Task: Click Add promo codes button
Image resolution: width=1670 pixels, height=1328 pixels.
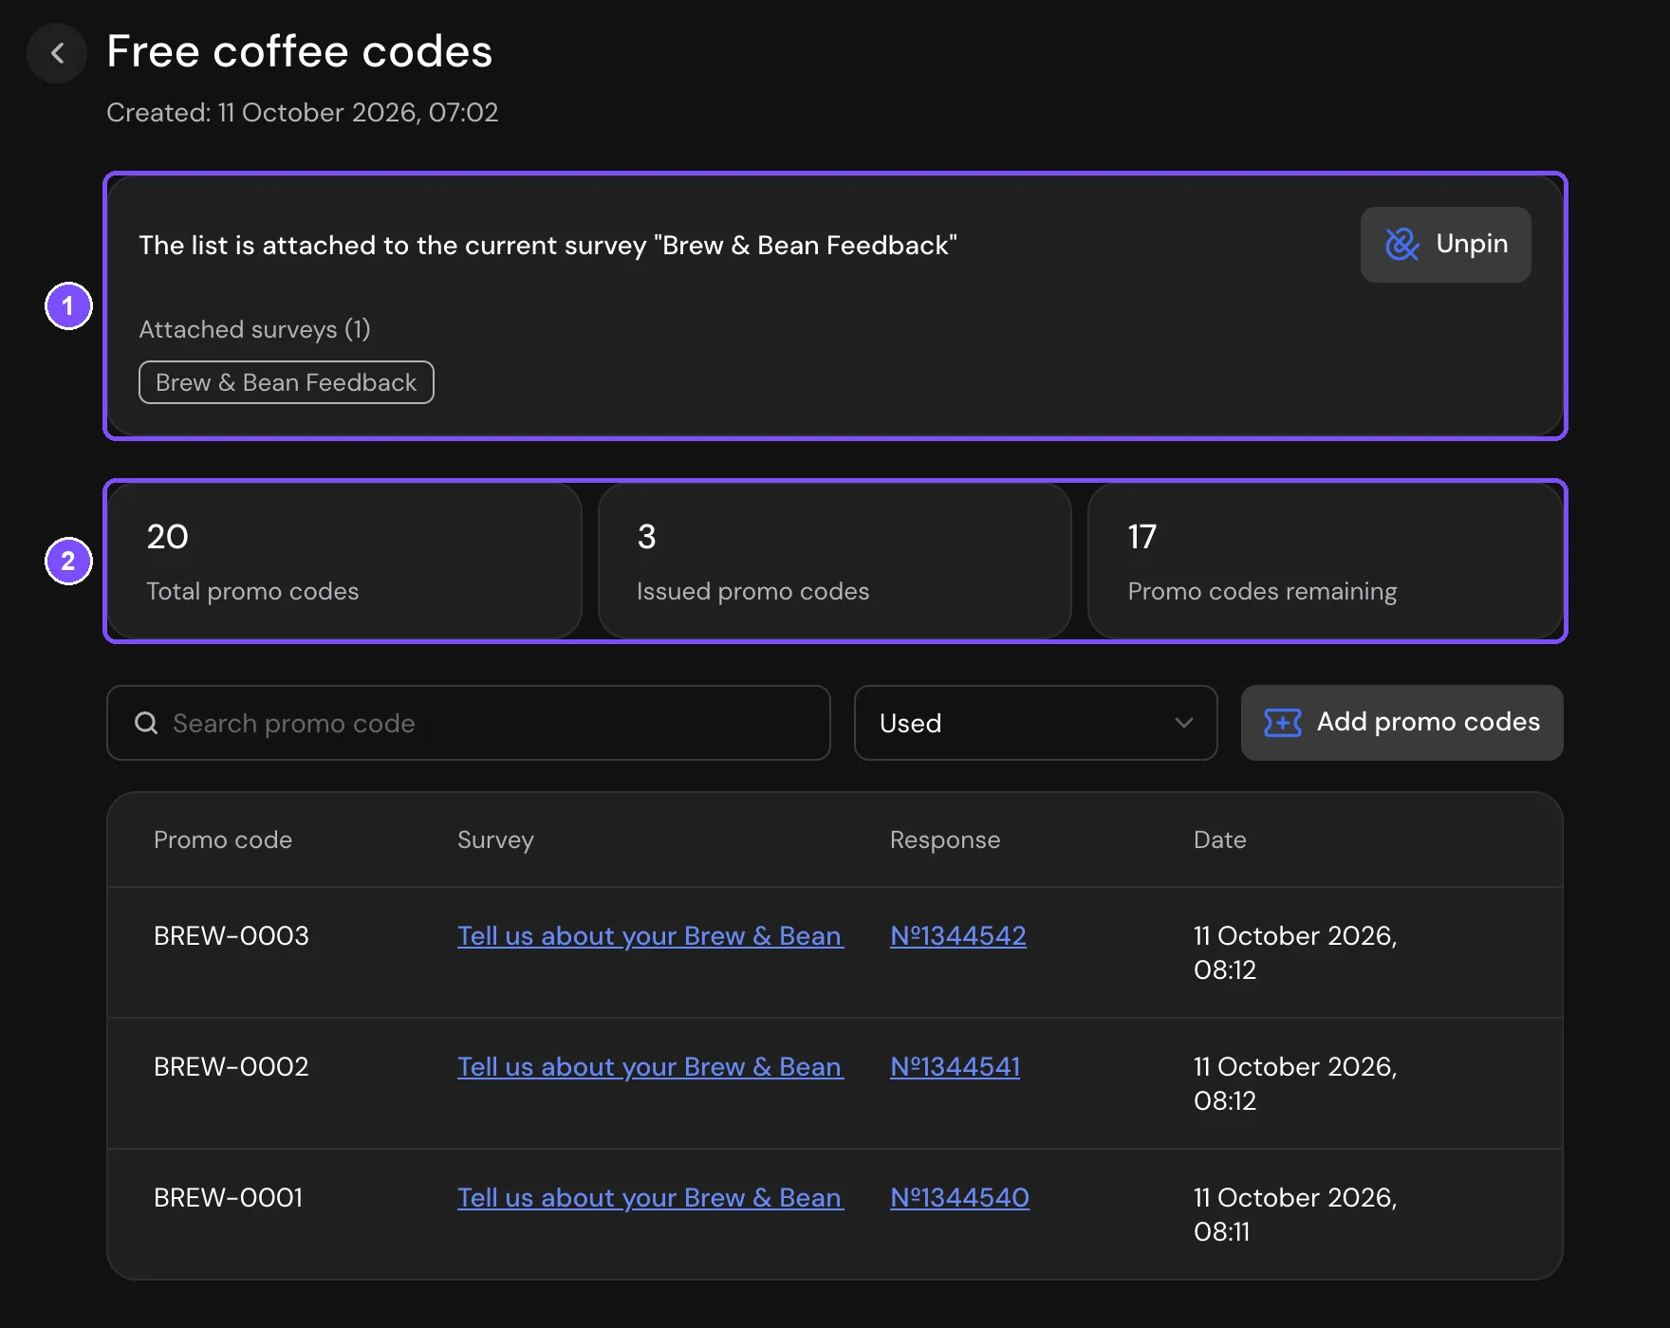Action: click(x=1401, y=723)
